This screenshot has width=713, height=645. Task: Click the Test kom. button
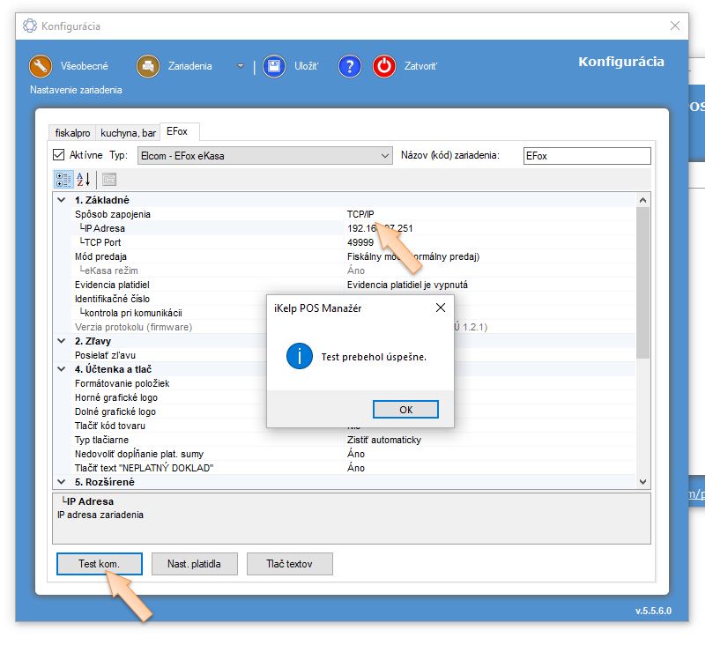pos(99,564)
